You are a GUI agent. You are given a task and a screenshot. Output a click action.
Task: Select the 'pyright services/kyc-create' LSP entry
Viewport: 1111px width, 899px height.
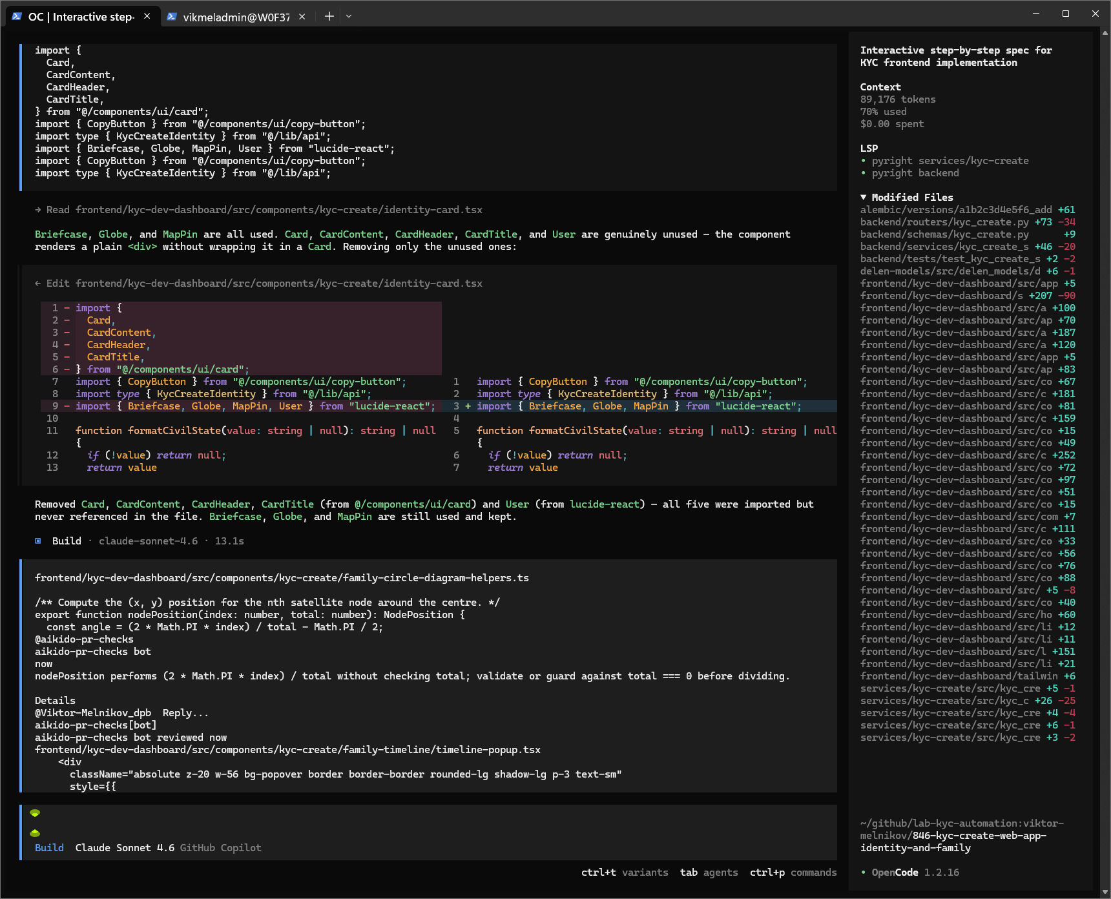(950, 161)
